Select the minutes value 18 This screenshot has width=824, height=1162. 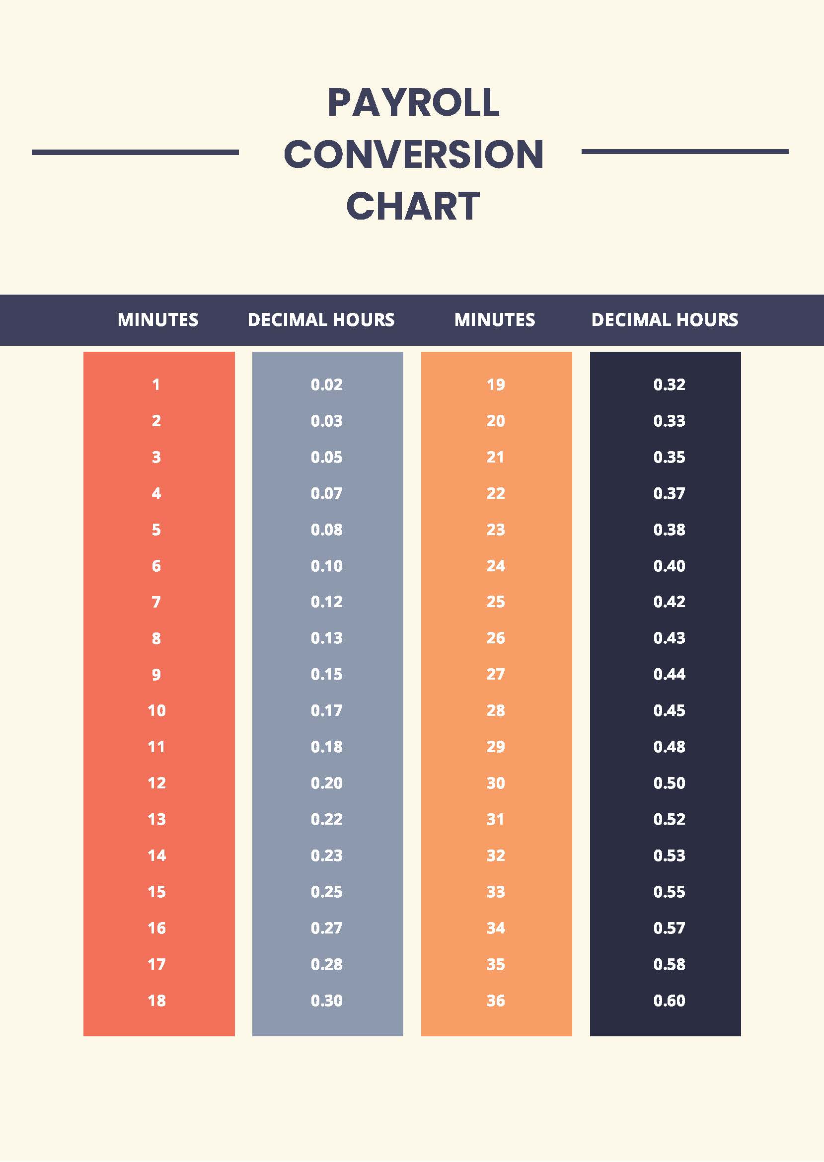tap(156, 1001)
